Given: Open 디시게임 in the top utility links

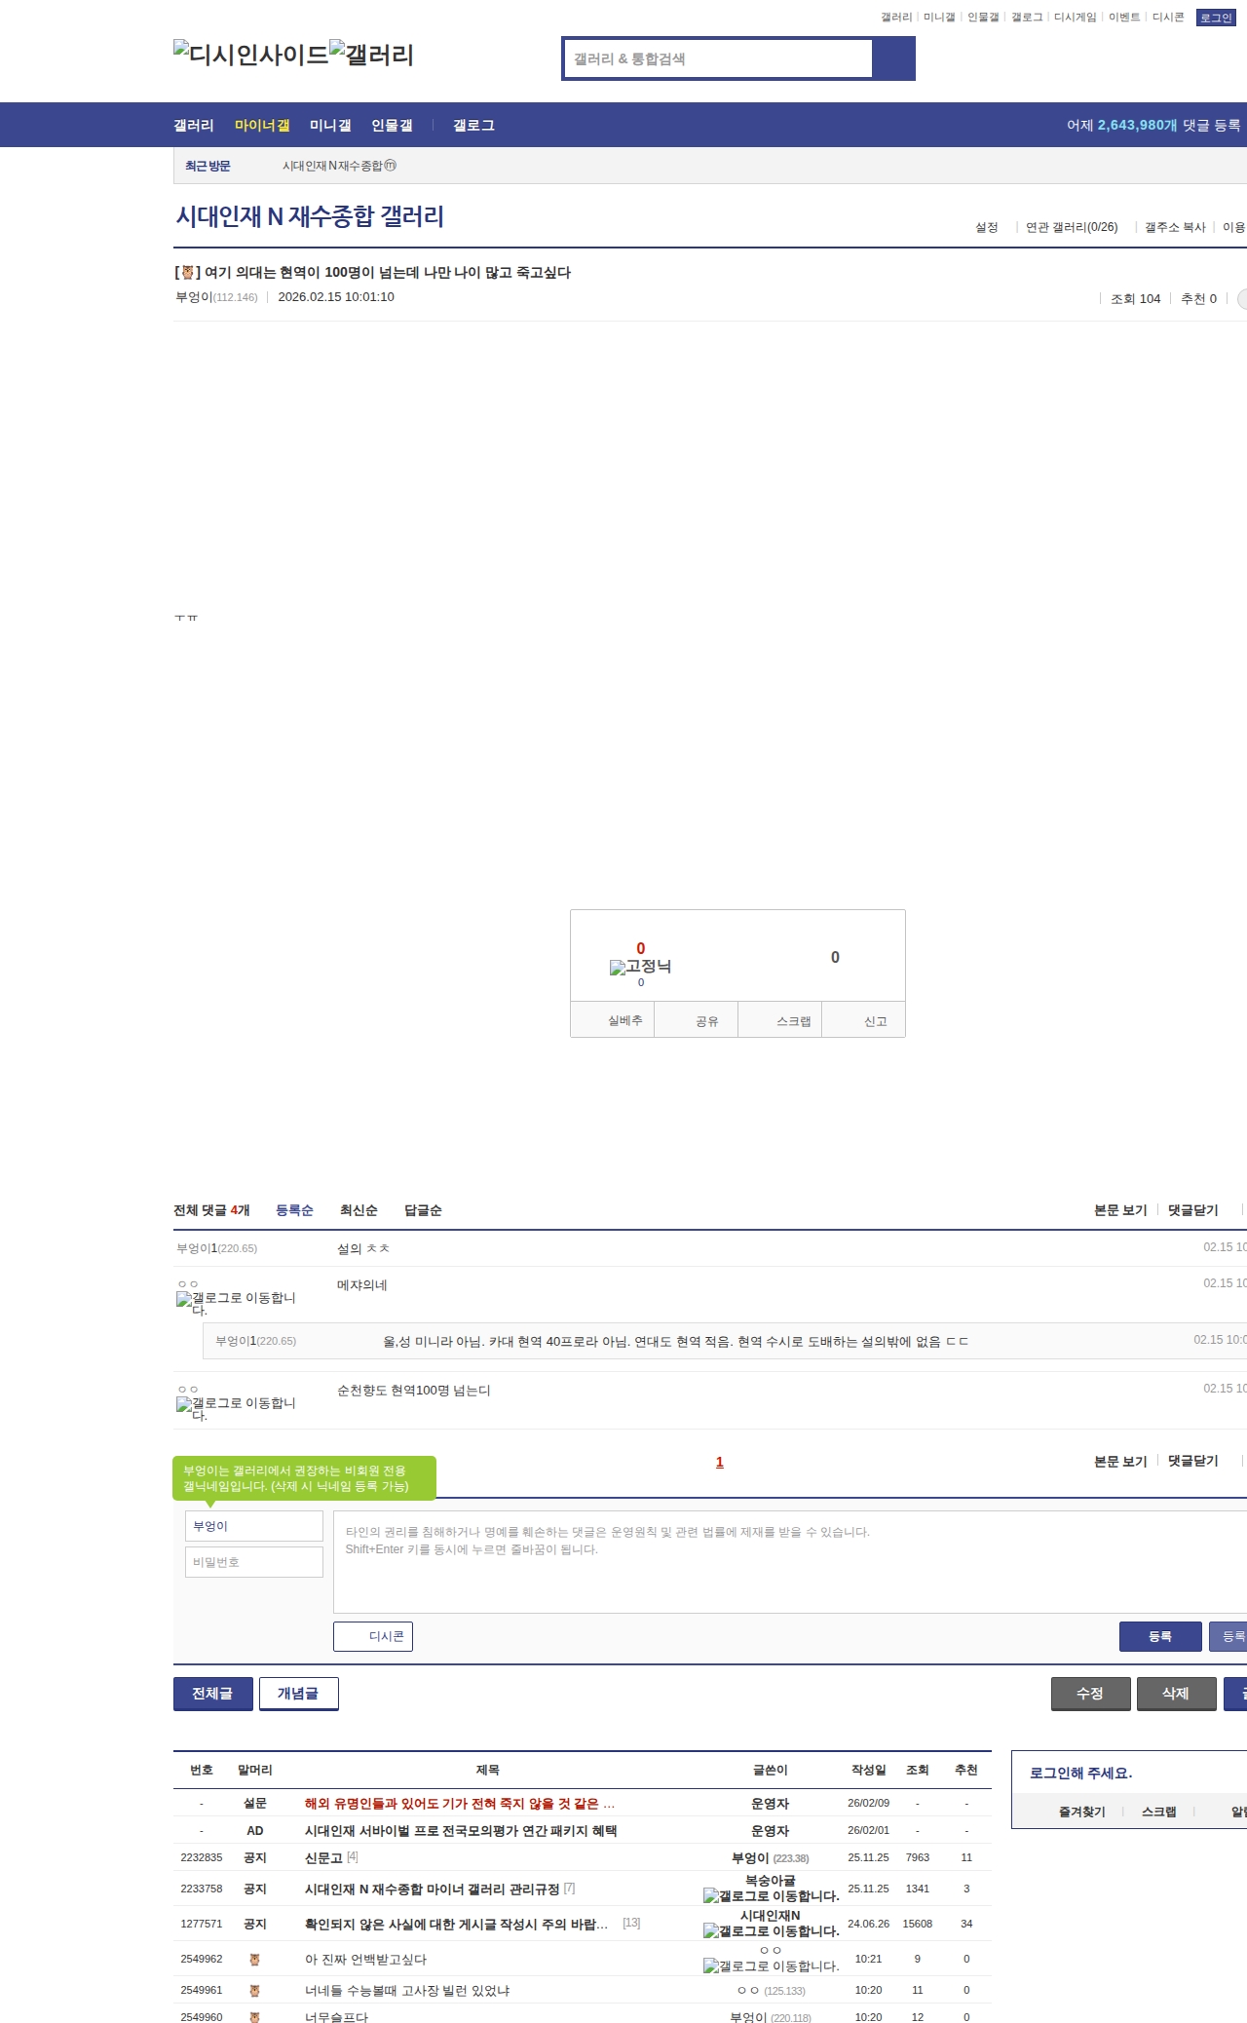Looking at the screenshot, I should pyautogui.click(x=1075, y=18).
